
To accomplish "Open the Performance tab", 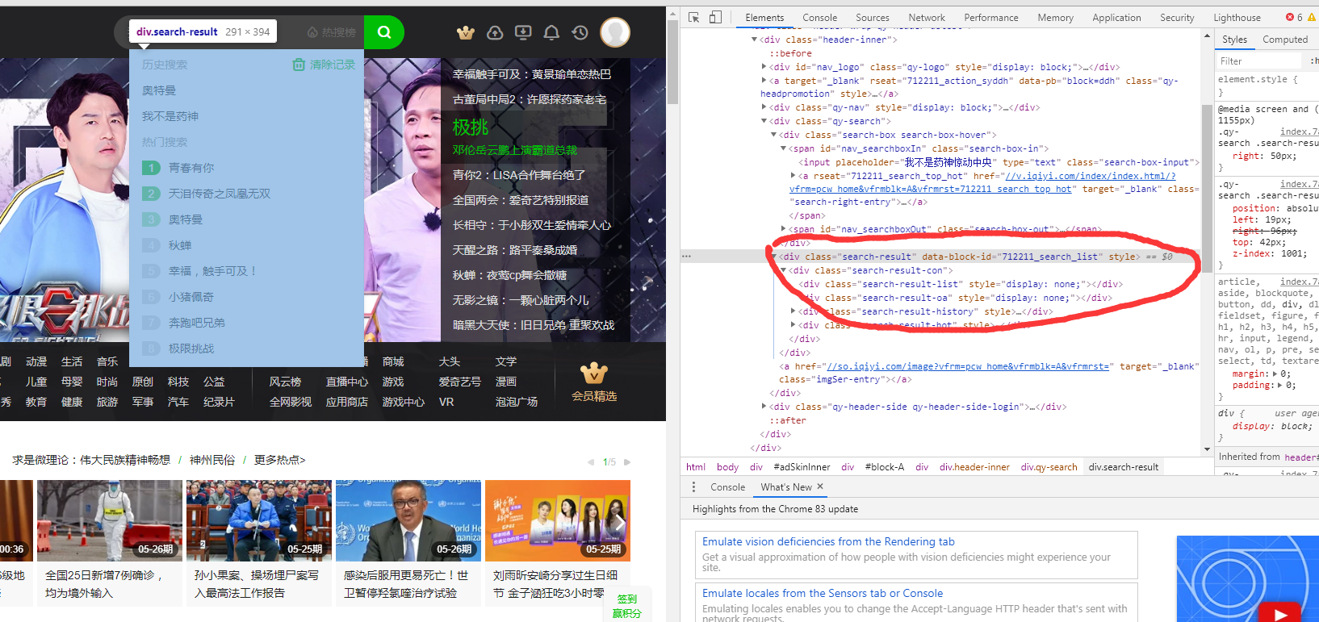I will 991,17.
